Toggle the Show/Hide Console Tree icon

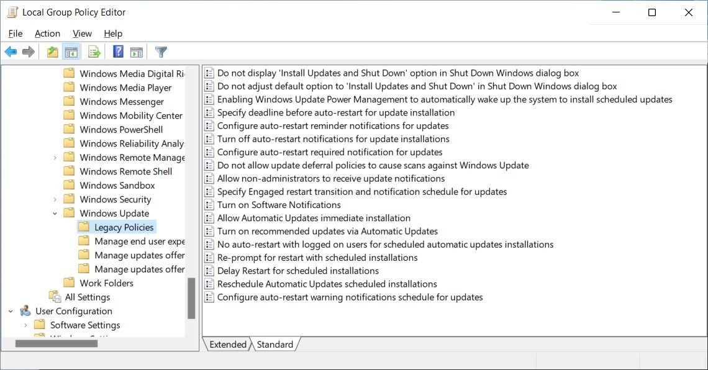(72, 52)
